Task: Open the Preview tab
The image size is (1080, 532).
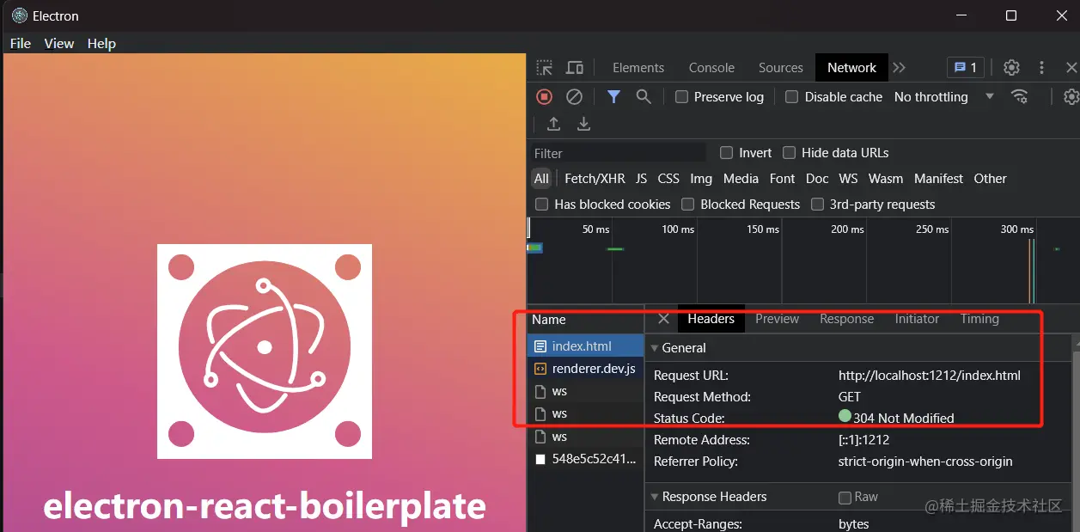Action: tap(778, 319)
